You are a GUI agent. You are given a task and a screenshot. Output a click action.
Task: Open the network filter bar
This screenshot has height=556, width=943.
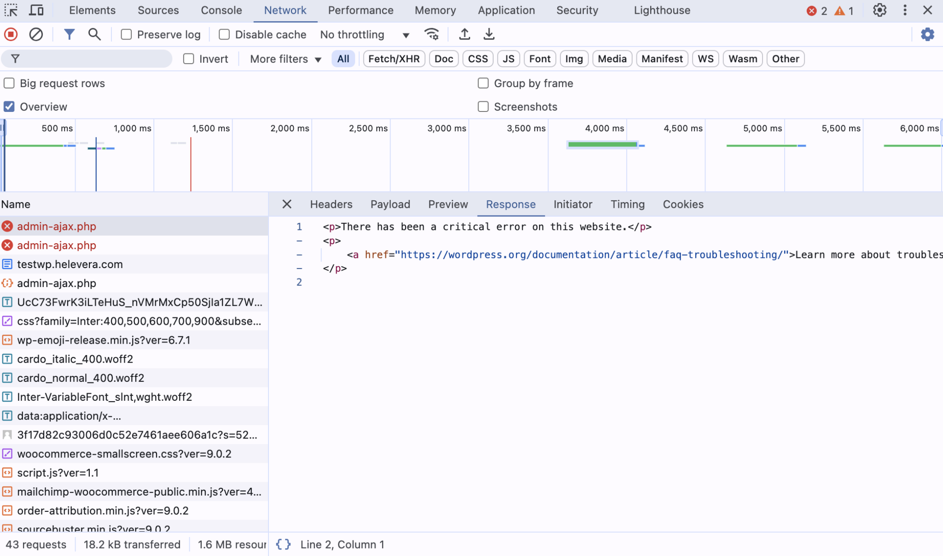point(69,34)
